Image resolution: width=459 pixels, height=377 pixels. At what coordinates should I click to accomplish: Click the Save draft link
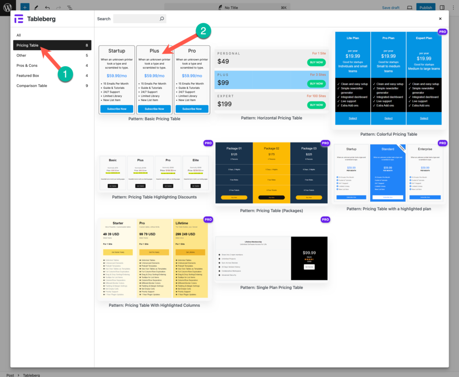[x=390, y=8]
